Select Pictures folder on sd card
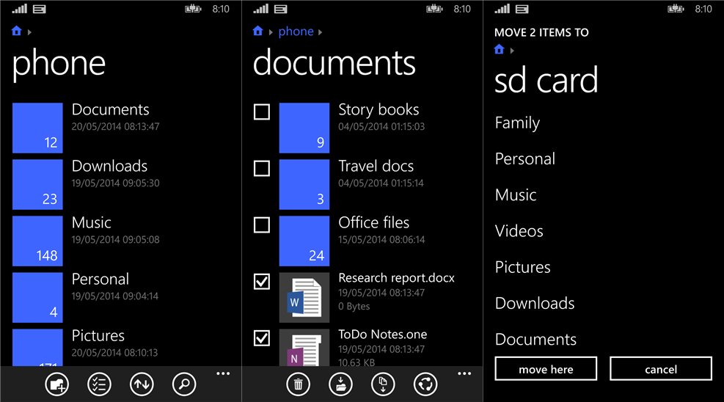Screen dimensions: 724x402 point(523,267)
